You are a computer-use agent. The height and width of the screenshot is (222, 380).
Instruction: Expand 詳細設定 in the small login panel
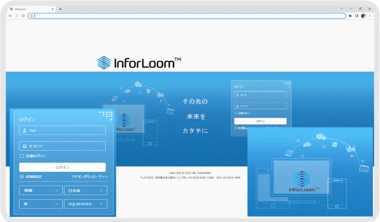point(241,128)
